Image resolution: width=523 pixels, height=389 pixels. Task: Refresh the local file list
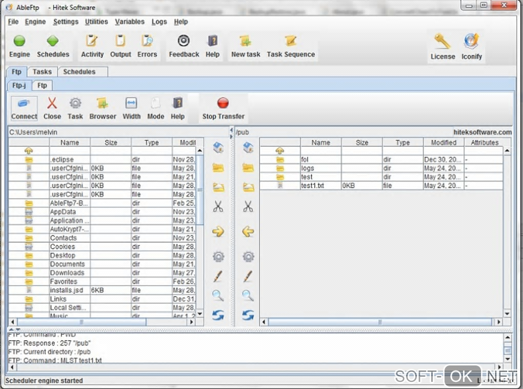(218, 315)
